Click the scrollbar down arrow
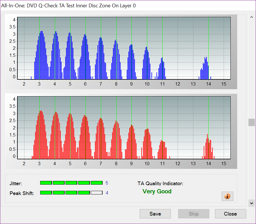Screen dimensions: 256x224 pyautogui.click(x=252, y=203)
